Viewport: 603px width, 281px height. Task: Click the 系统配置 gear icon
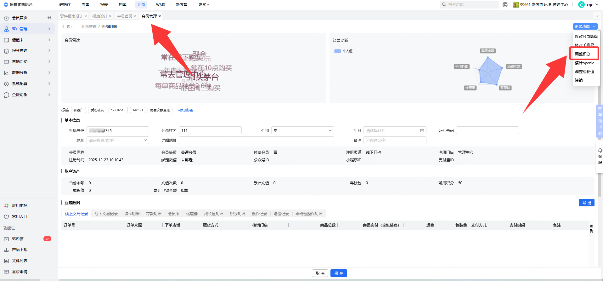[6, 84]
